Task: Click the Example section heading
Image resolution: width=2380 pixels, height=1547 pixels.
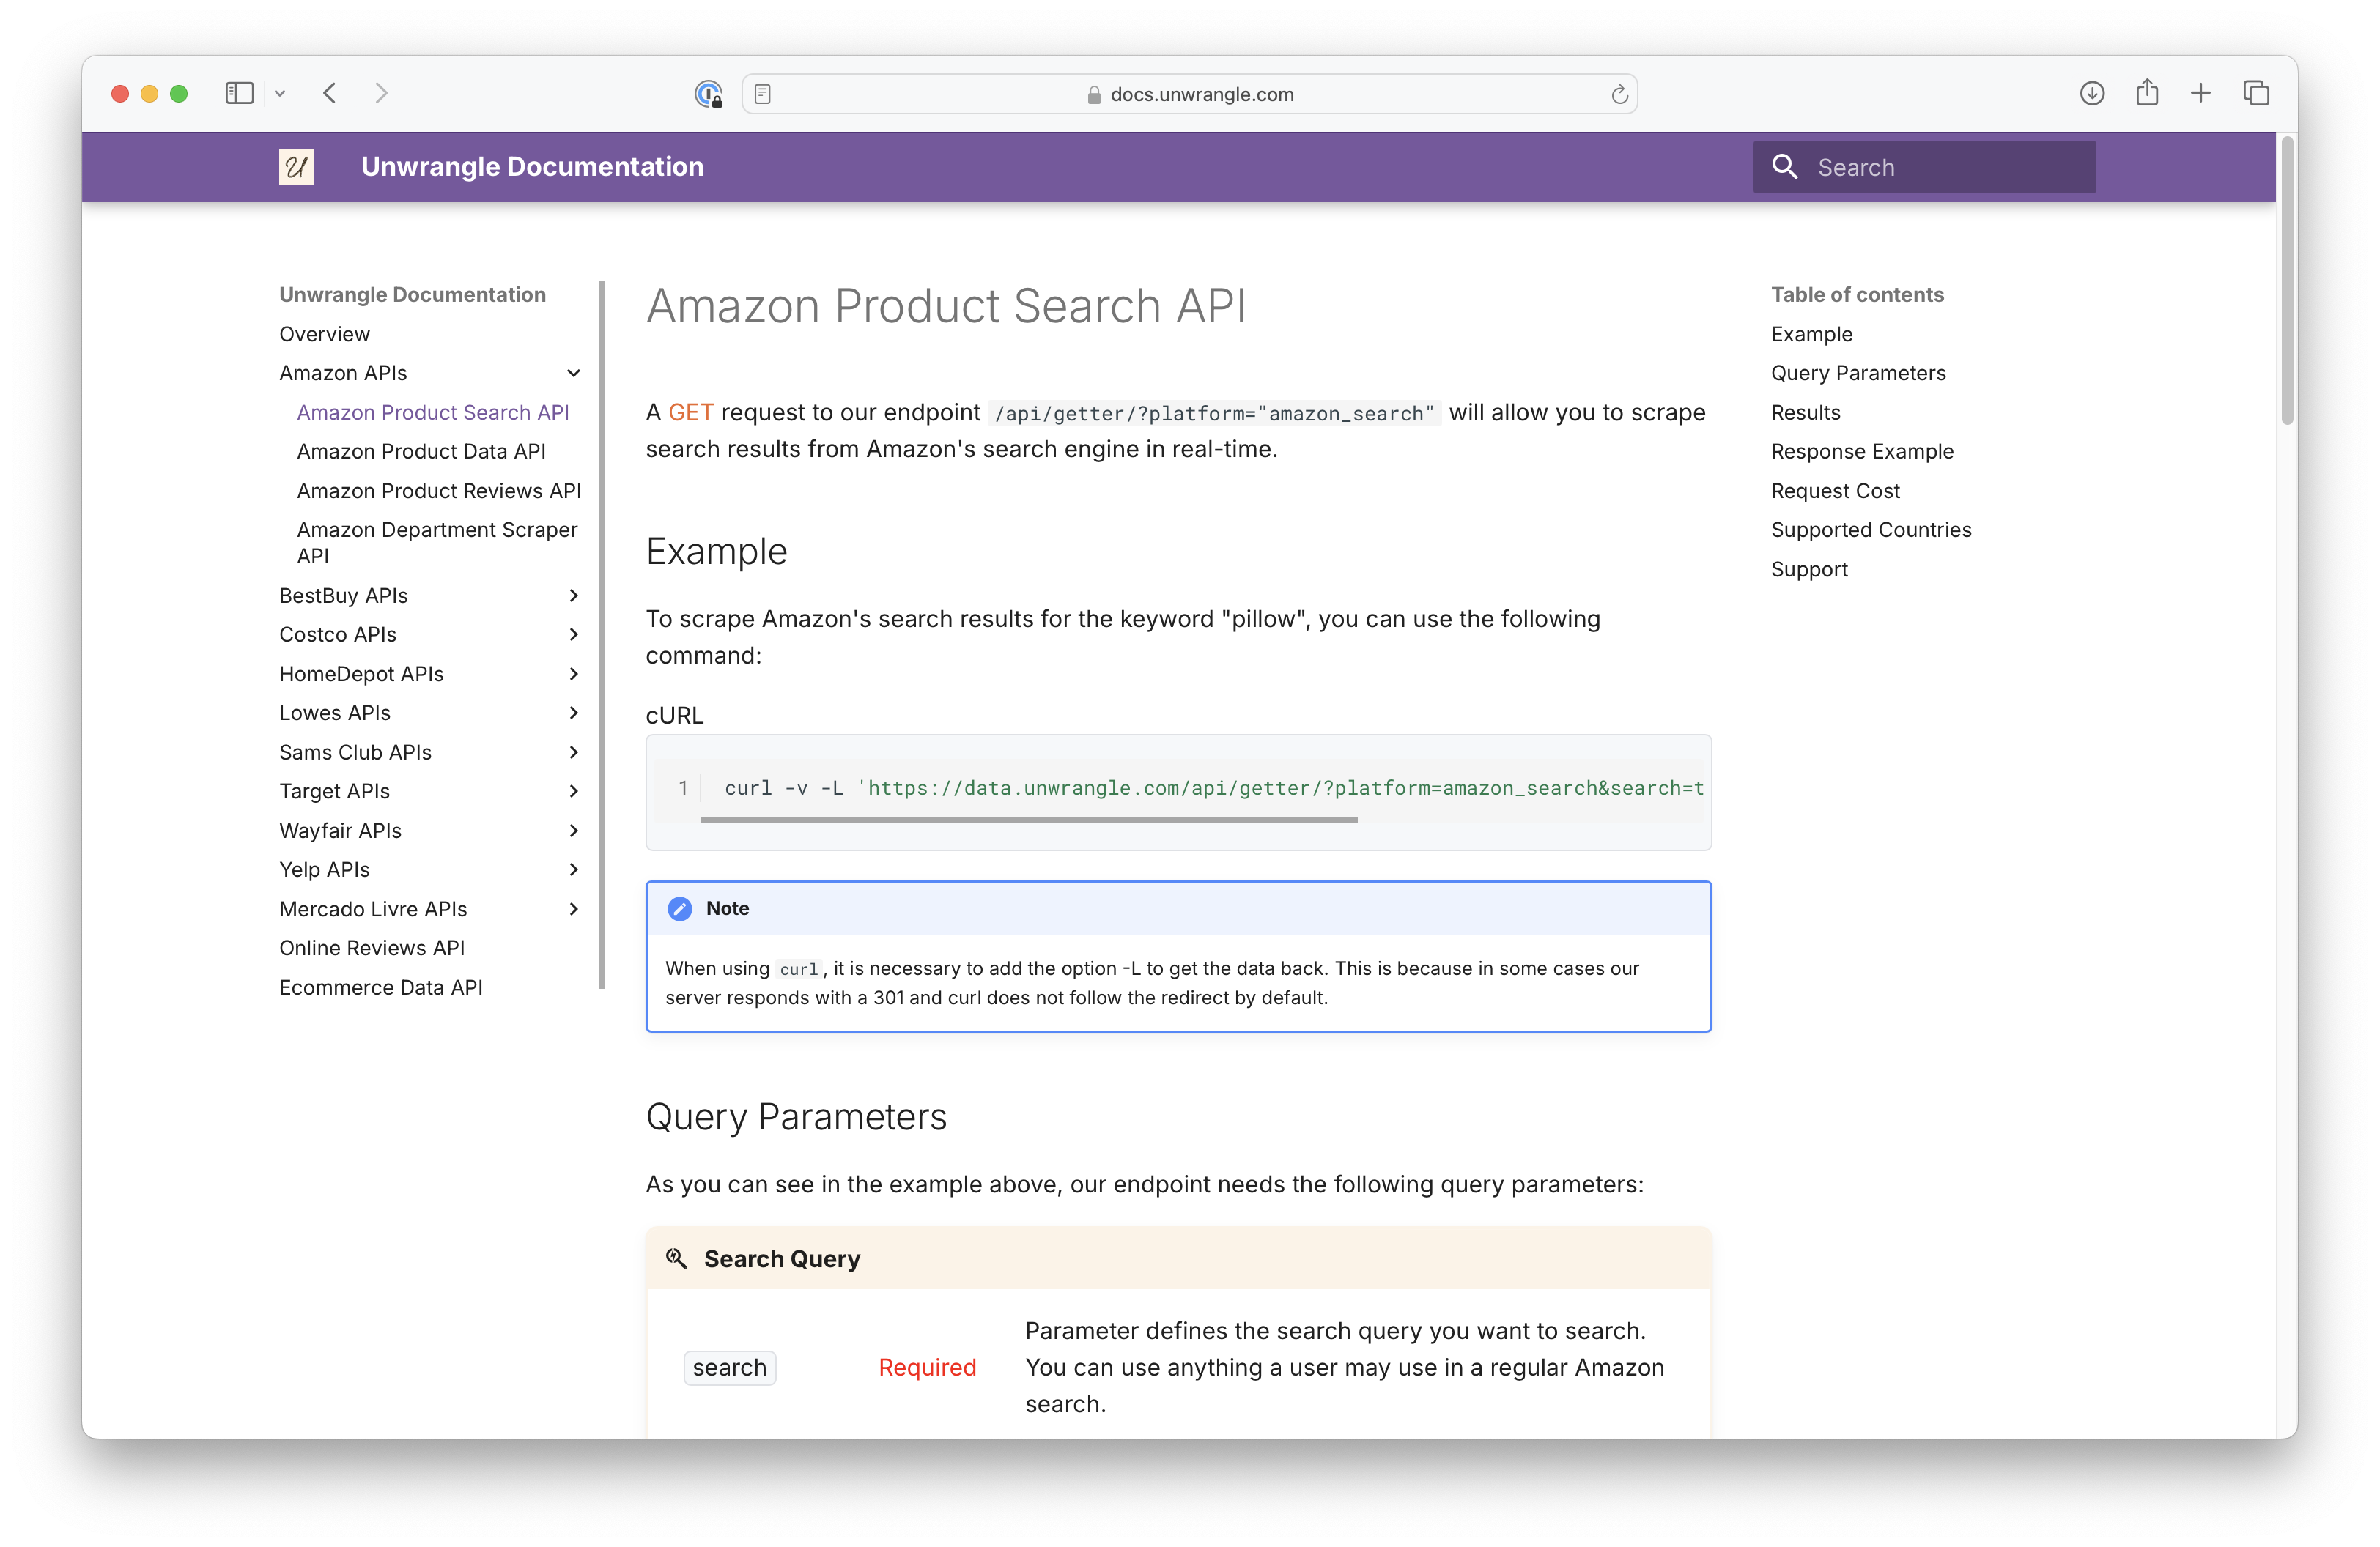Action: [x=716, y=551]
